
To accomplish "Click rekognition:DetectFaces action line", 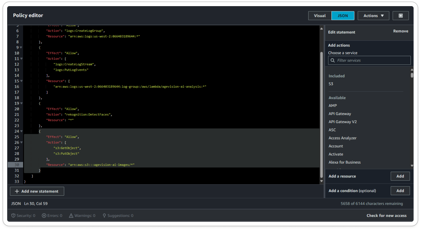I will click(x=79, y=115).
